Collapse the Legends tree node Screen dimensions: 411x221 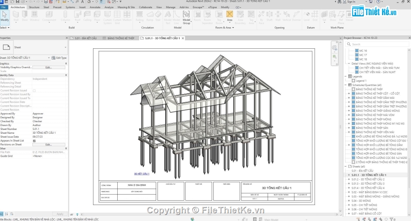tap(346, 76)
